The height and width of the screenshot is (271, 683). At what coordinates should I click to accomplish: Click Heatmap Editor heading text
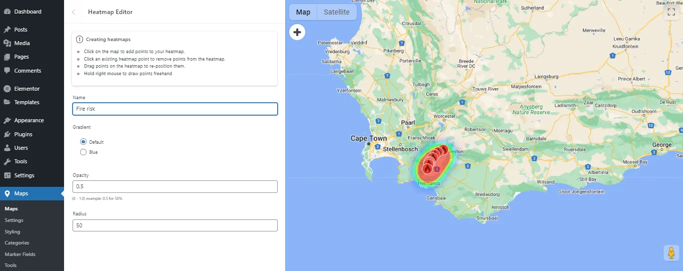point(110,12)
